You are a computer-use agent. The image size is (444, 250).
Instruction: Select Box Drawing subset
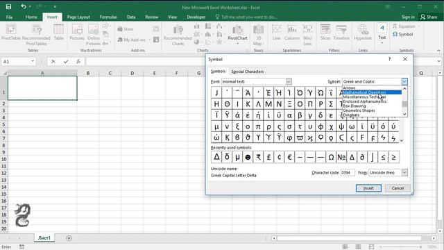pyautogui.click(x=372, y=106)
